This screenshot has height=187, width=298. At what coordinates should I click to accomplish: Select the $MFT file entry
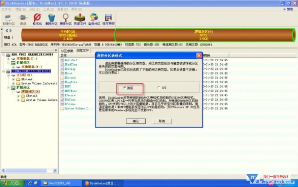pos(67,86)
